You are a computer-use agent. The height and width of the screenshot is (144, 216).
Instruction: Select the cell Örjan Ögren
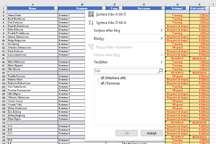coord(33,119)
